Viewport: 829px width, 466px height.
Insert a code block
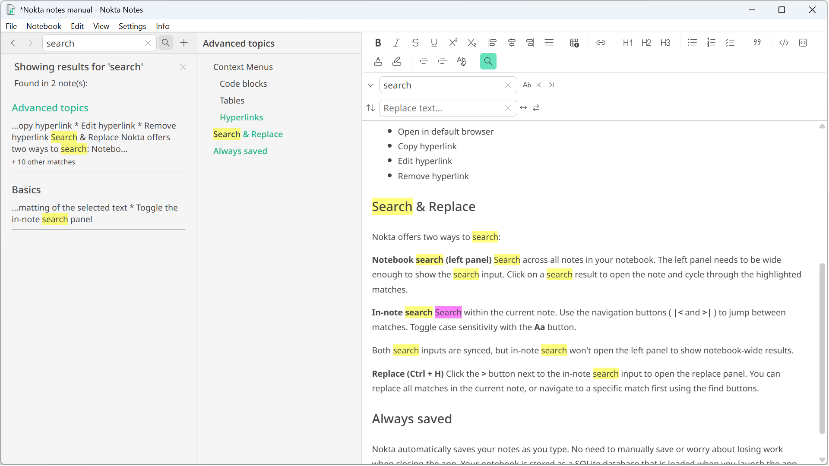click(804, 42)
